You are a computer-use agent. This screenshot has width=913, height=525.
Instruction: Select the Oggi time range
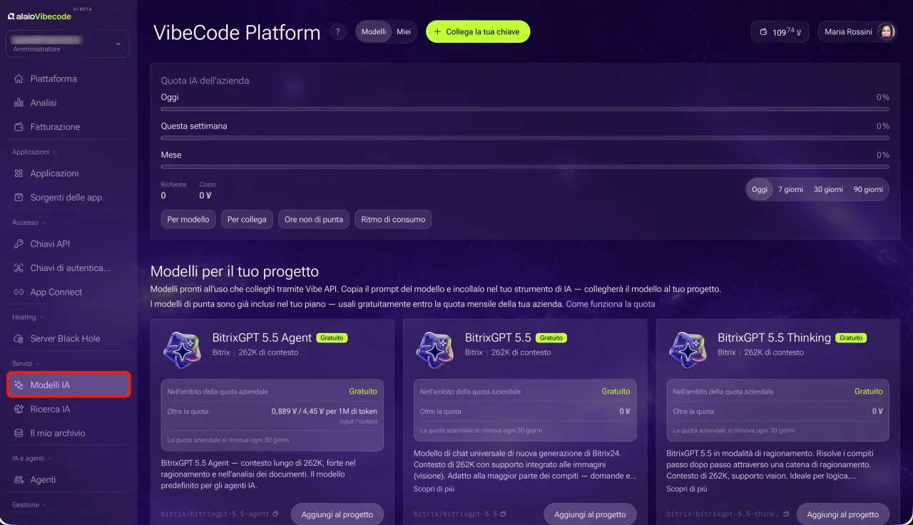click(760, 190)
